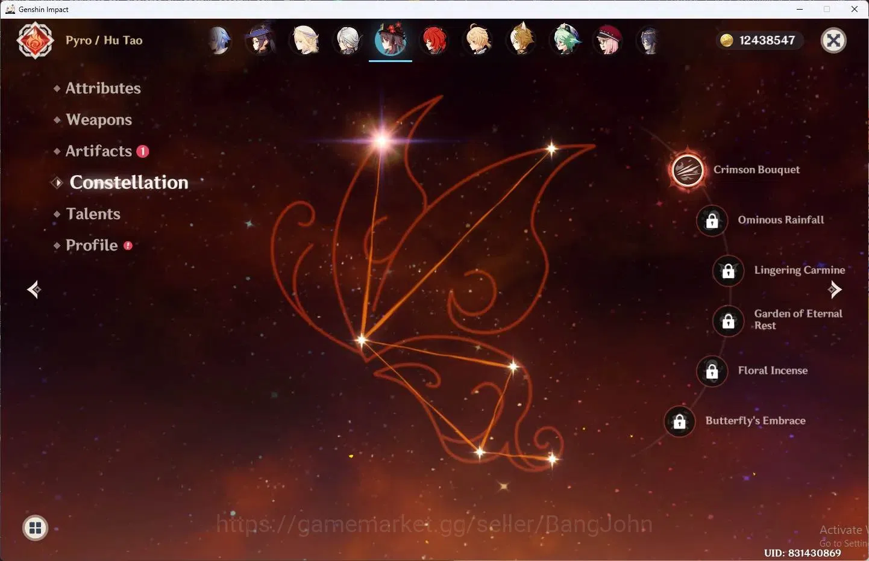Select the light-blue-haired character portrait
Viewport: 869px width, 561px height.
click(219, 40)
